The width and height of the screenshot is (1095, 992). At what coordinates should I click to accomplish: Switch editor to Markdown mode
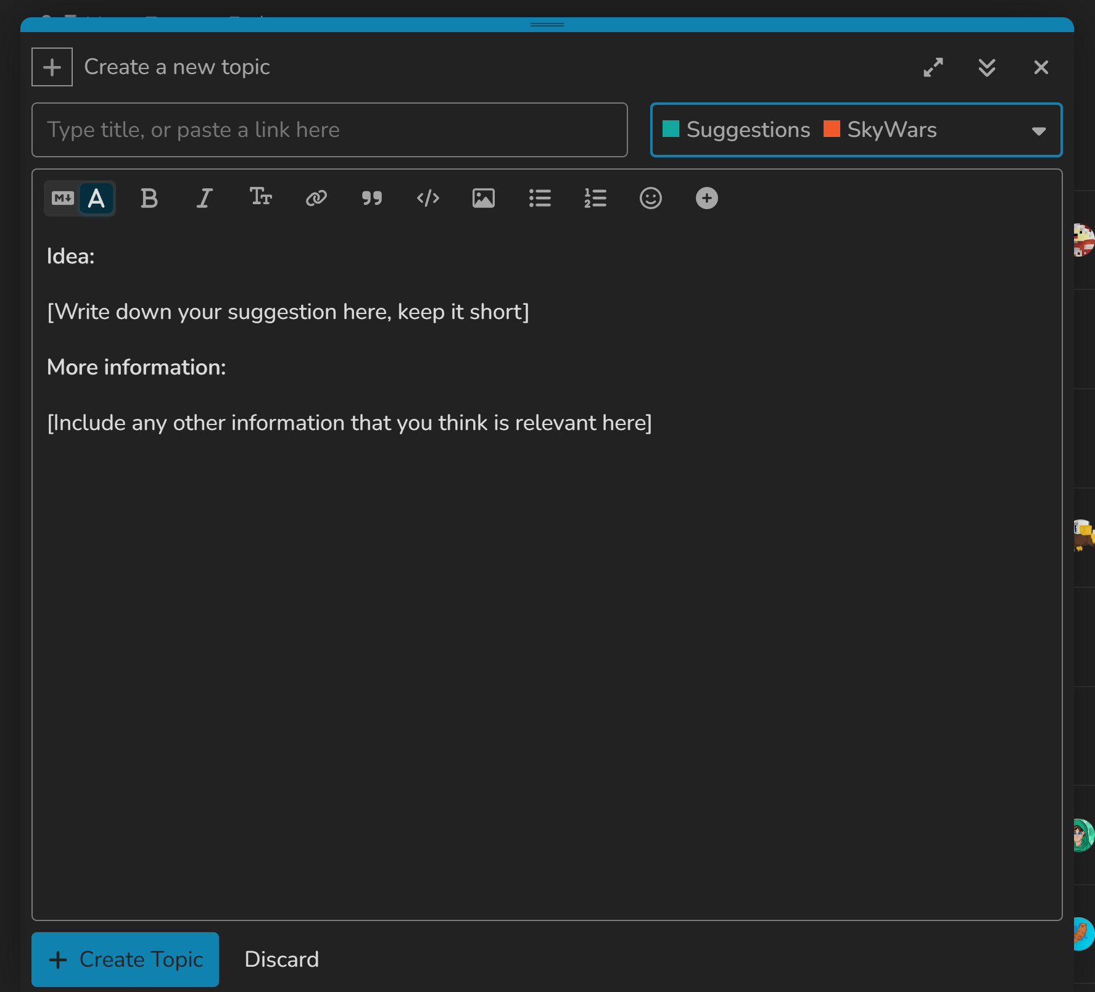point(63,199)
